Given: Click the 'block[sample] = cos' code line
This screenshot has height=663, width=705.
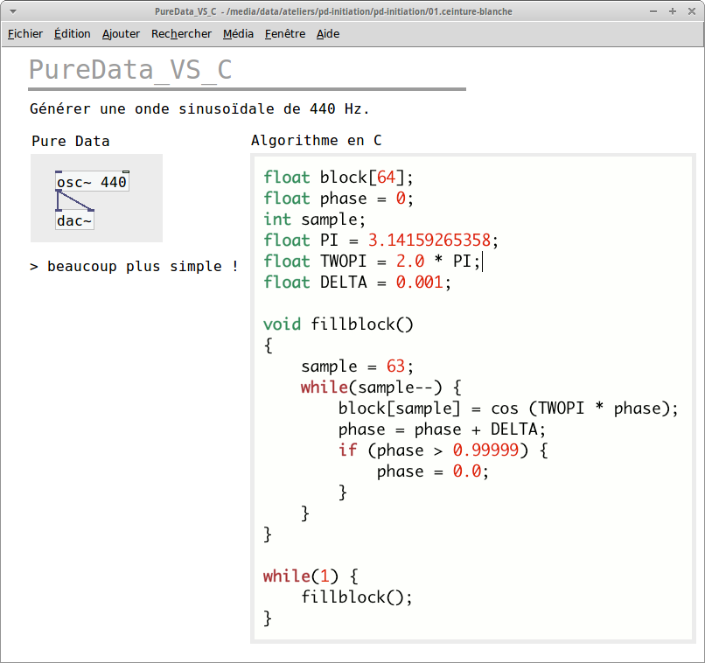Looking at the screenshot, I should click(508, 408).
